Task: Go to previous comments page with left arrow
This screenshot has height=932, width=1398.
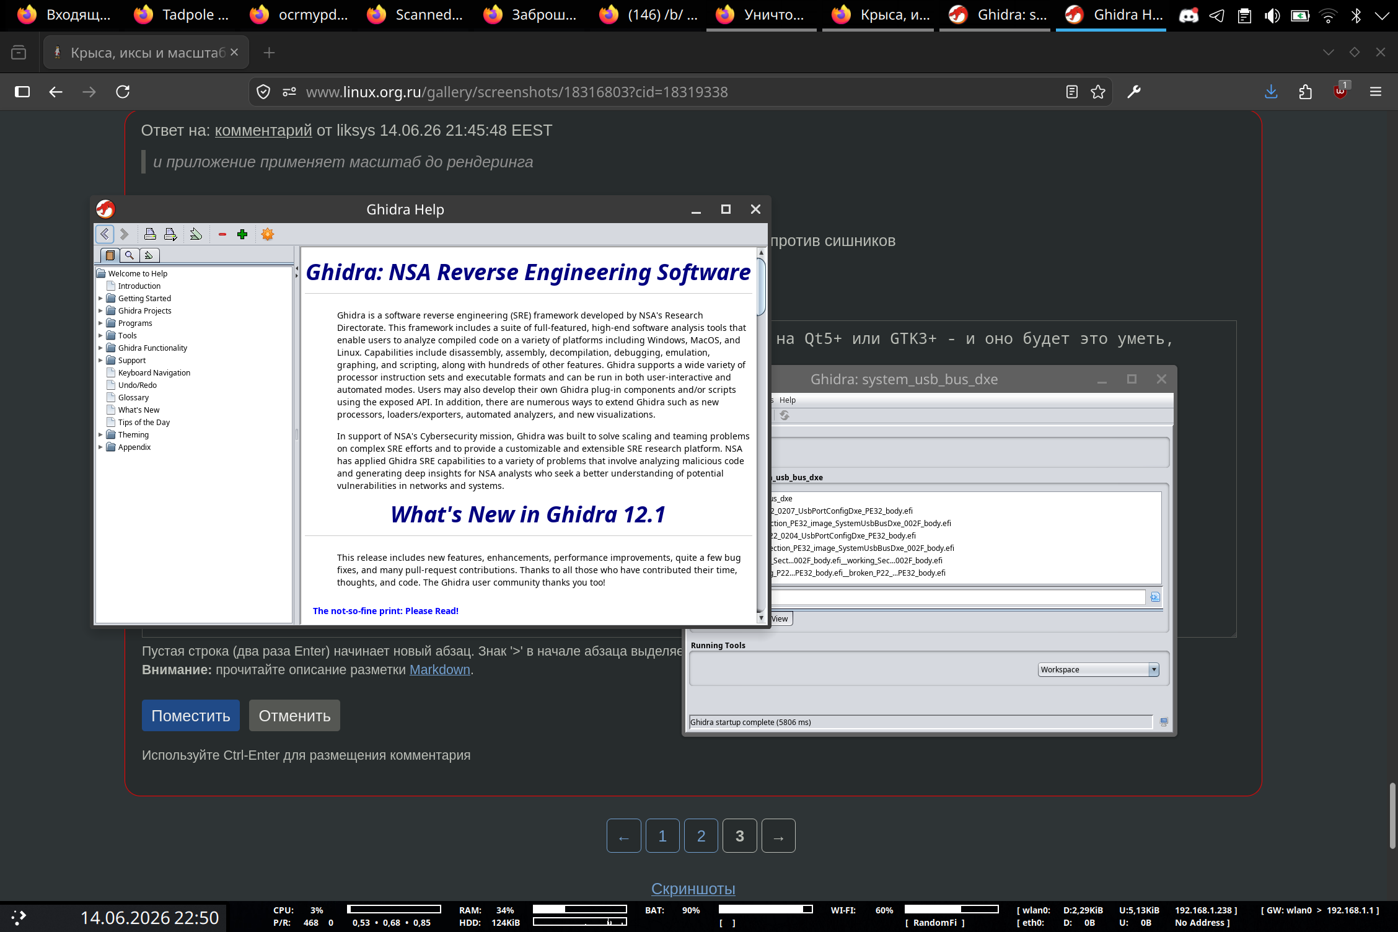Action: pos(624,836)
